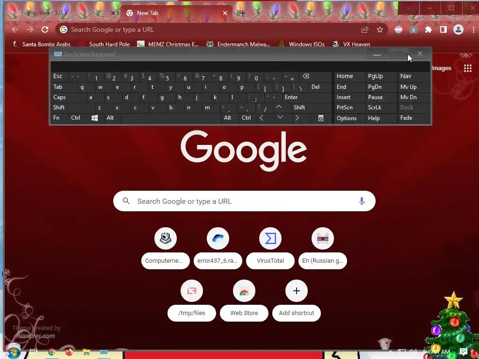Toggle the left Shift key on the On-Screen Keyboard
The height and width of the screenshot is (359, 479).
pos(73,108)
